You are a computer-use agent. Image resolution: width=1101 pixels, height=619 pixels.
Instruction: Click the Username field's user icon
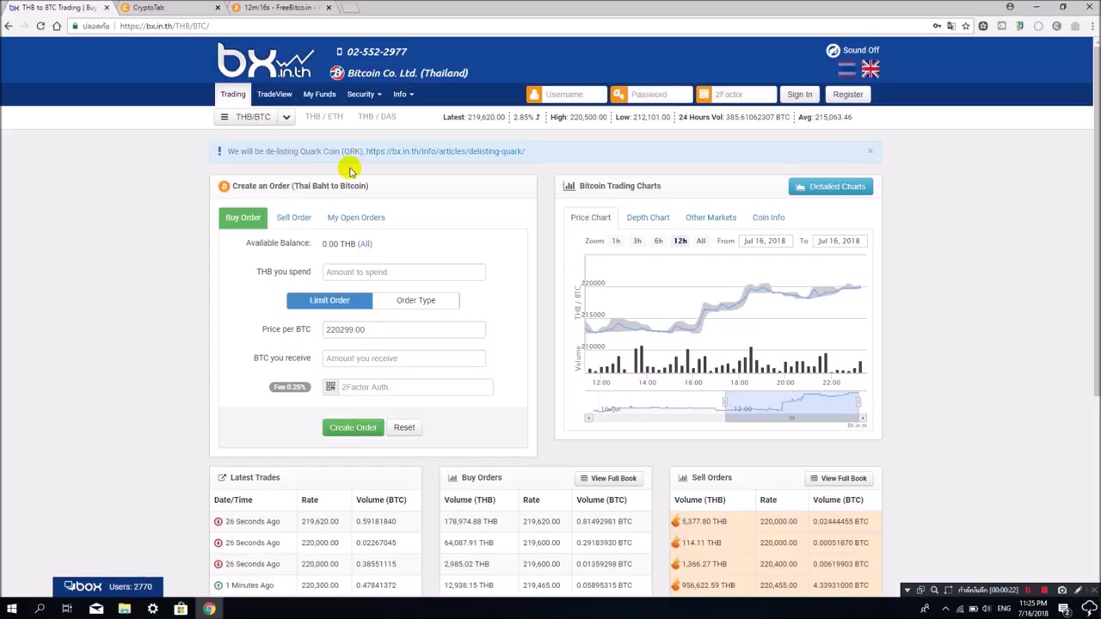click(x=534, y=95)
